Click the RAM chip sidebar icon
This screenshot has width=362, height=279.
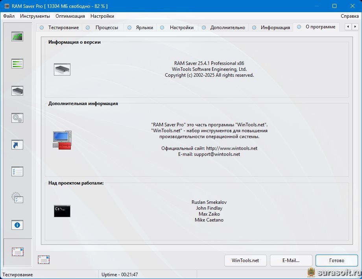coord(17,91)
